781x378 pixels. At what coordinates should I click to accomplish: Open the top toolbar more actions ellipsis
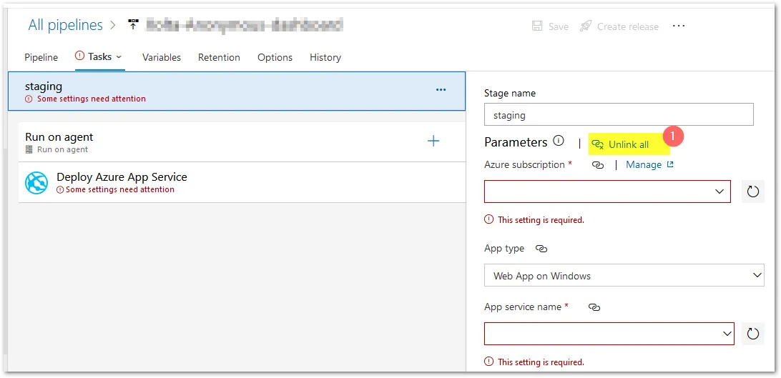(679, 25)
